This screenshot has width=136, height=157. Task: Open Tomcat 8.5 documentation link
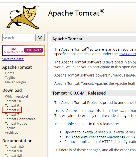pyautogui.click(x=14, y=155)
